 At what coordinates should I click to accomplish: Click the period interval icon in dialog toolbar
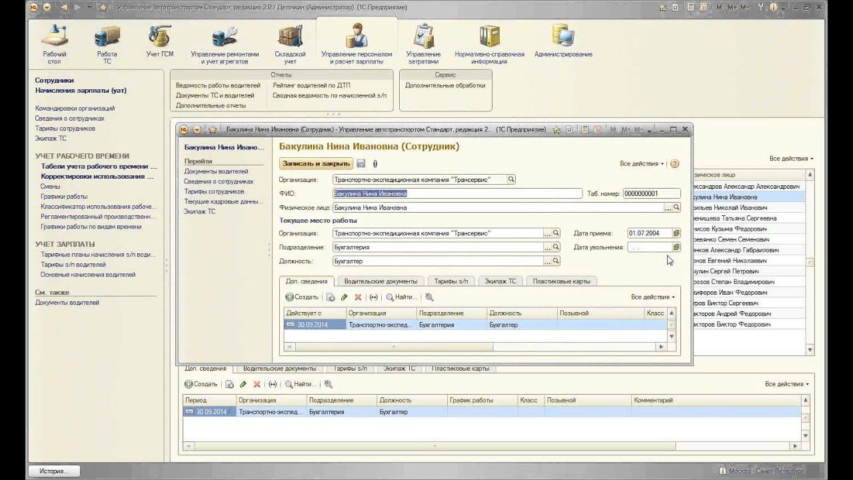tap(373, 297)
